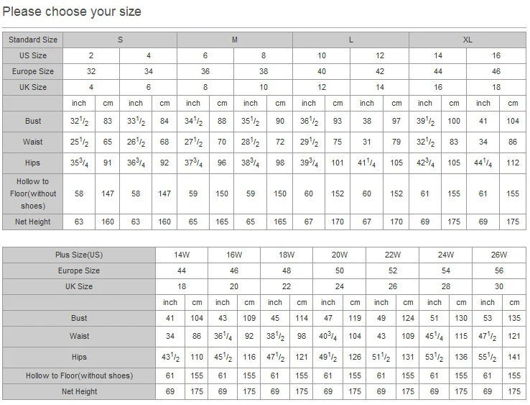Image resolution: width=530 pixels, height=405 pixels.
Task: Click Europe size 32 in standard table
Action: click(91, 71)
